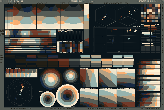Open the CHARTREUSE/VIOLET complementary map
164x110 pixels.
[89, 98]
